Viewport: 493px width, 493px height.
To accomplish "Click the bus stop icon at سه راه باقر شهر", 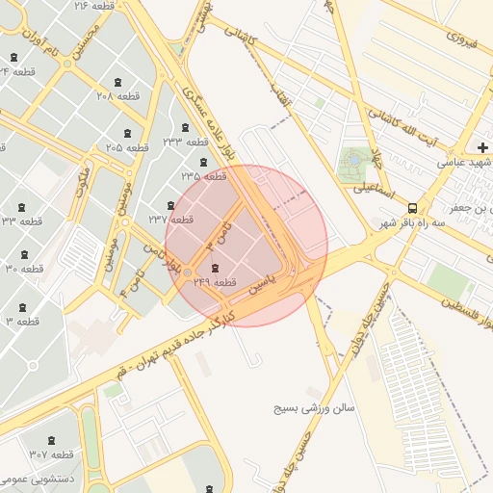I will coord(412,208).
